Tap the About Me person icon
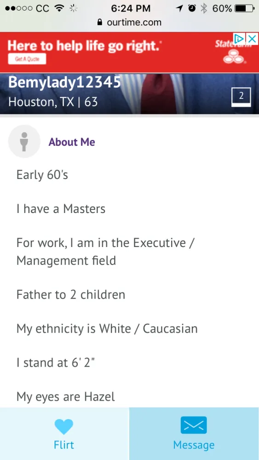This screenshot has width=259, height=460. pos(24,141)
